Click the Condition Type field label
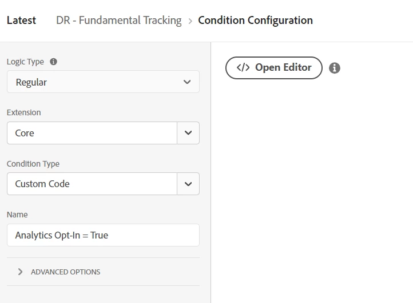The height and width of the screenshot is (303, 413). [x=33, y=164]
